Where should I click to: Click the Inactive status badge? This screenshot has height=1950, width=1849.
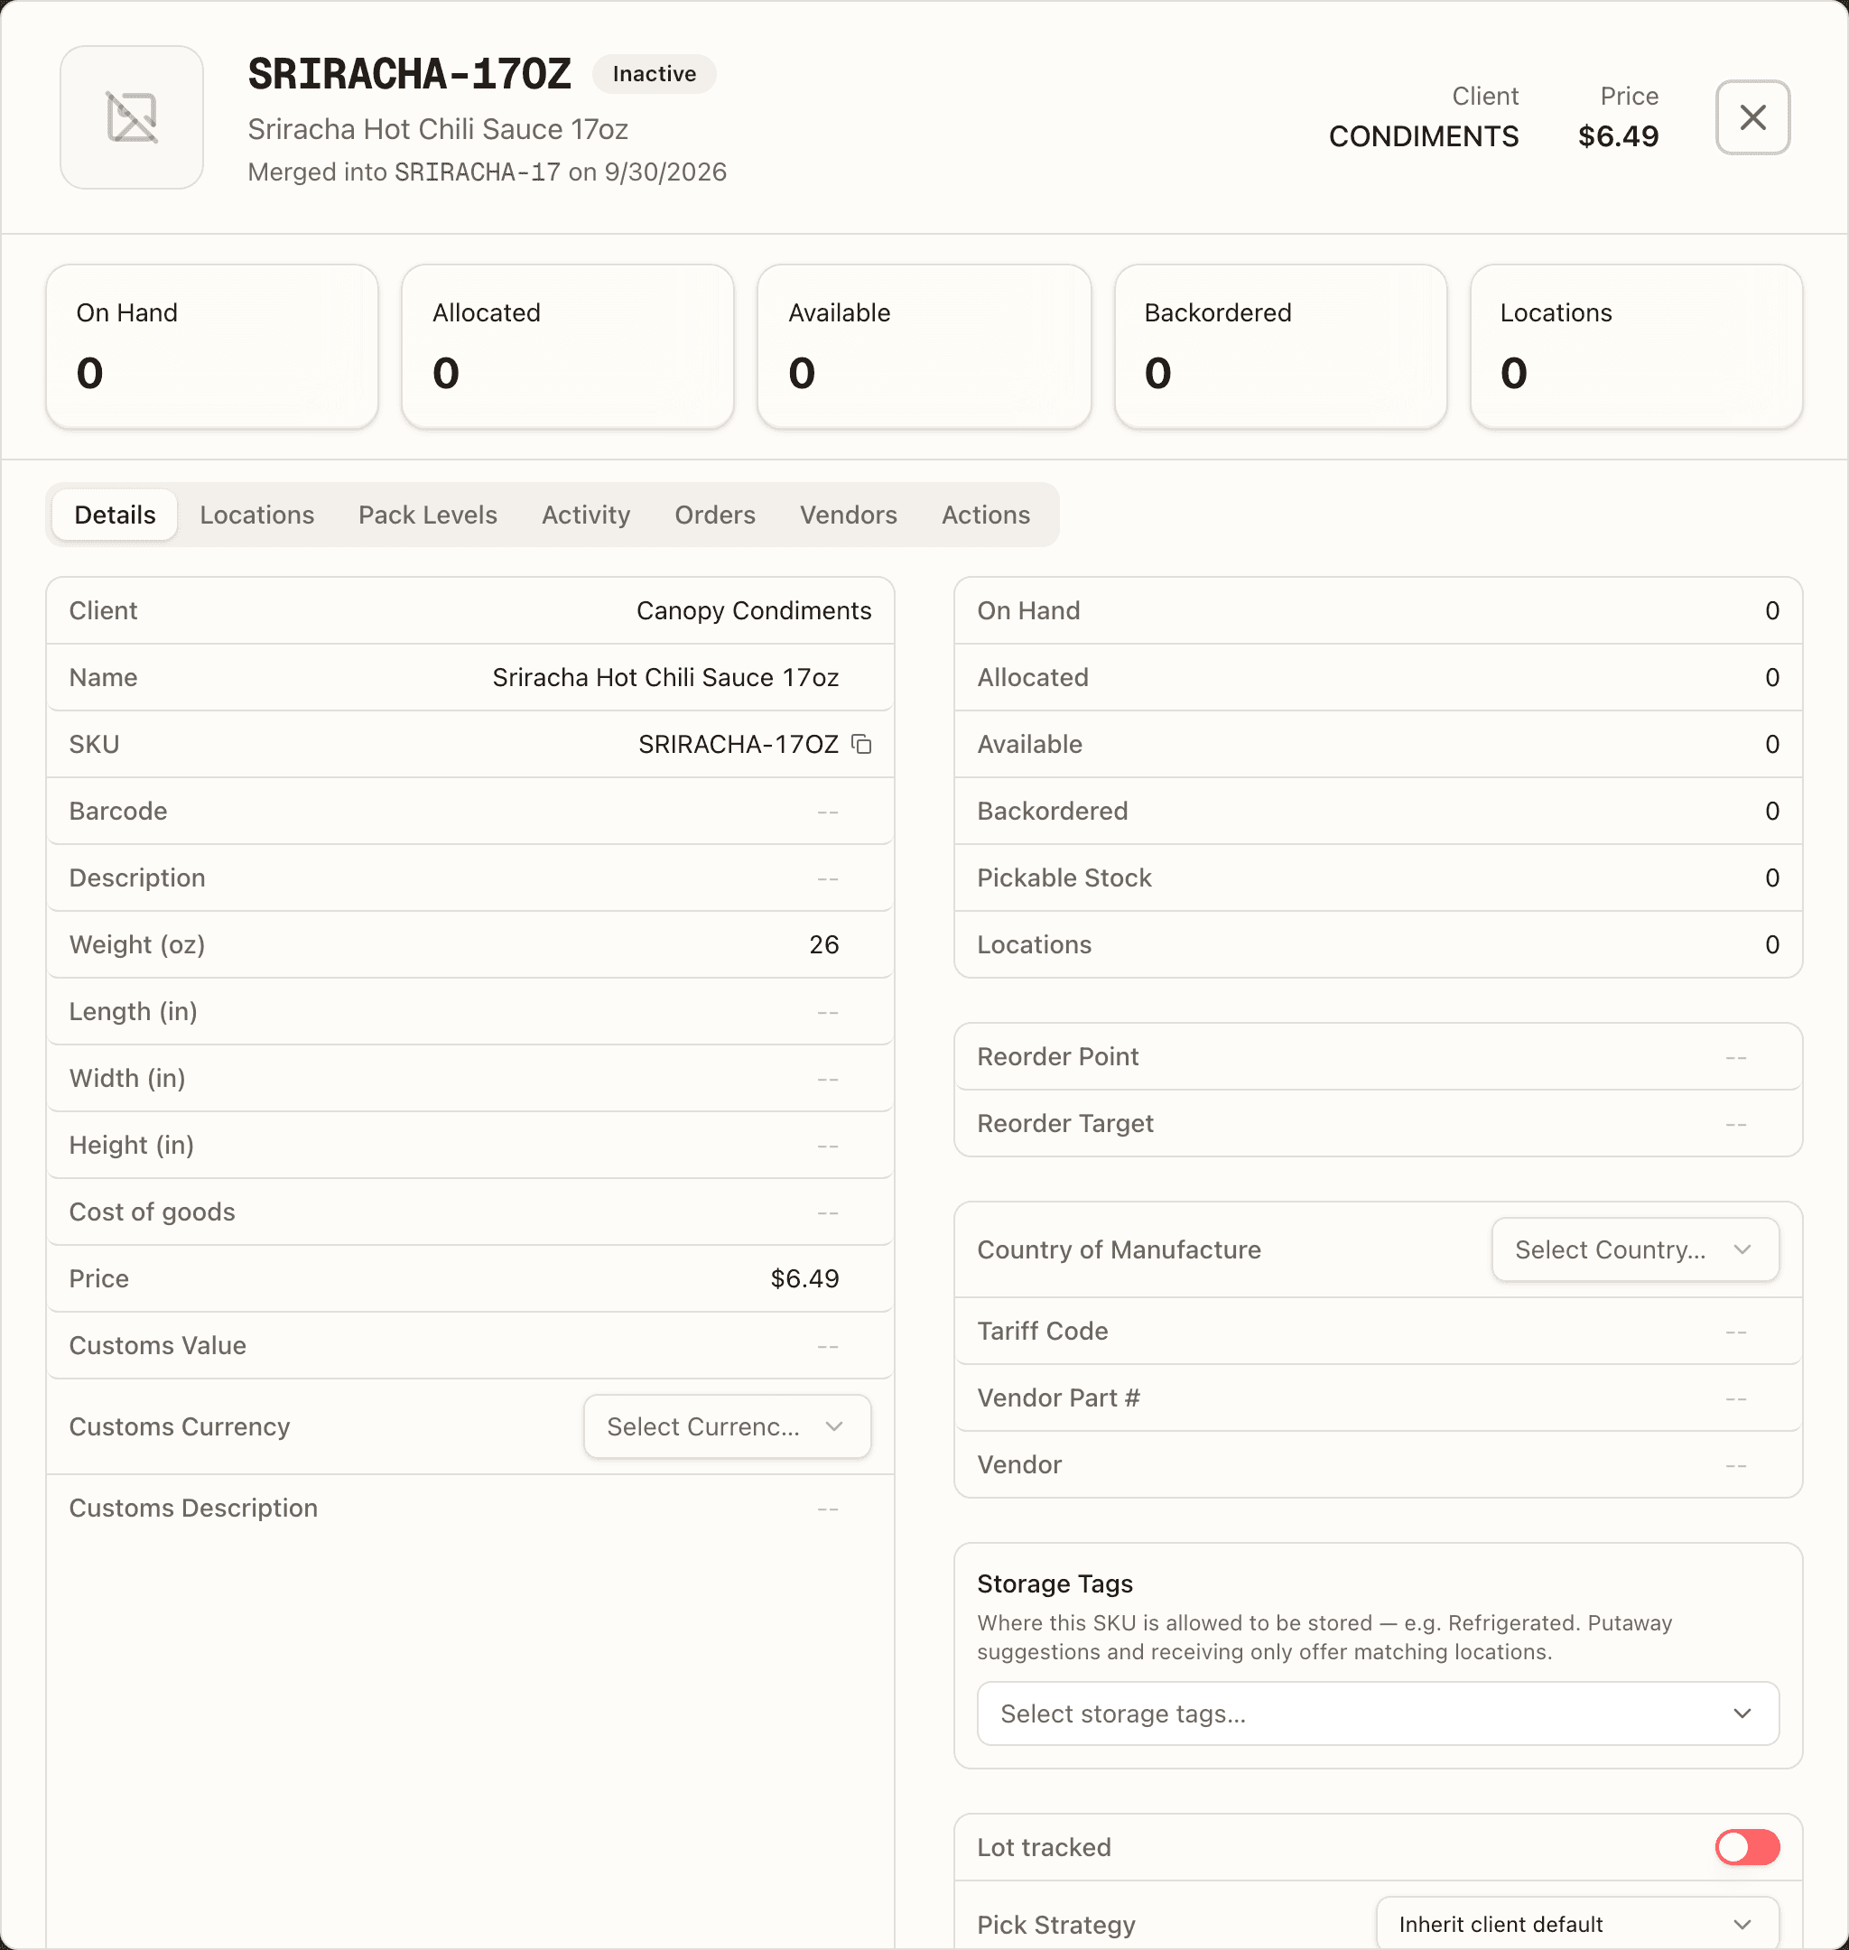pyautogui.click(x=655, y=74)
